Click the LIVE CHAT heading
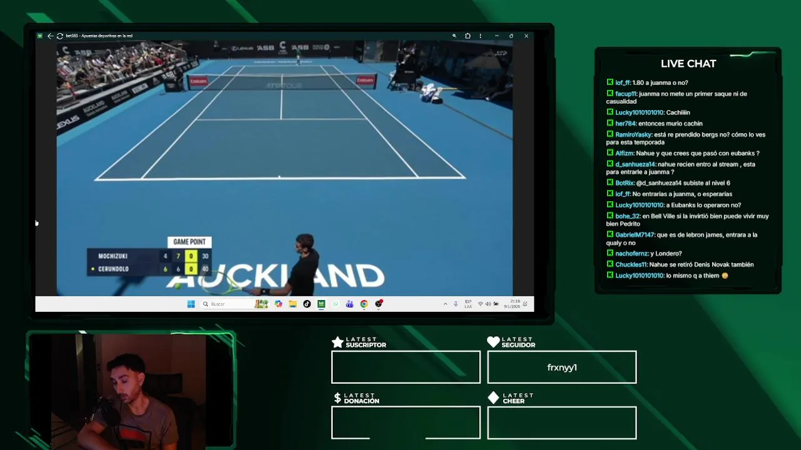 click(688, 64)
